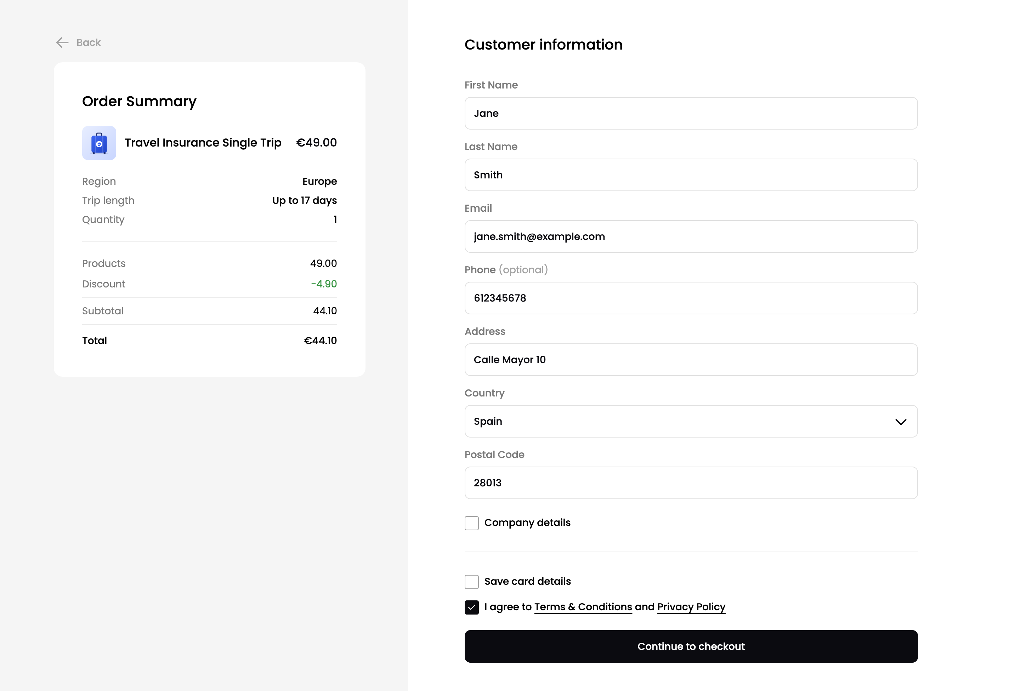The height and width of the screenshot is (691, 1020).
Task: Click the Spain country selection
Action: 691,421
